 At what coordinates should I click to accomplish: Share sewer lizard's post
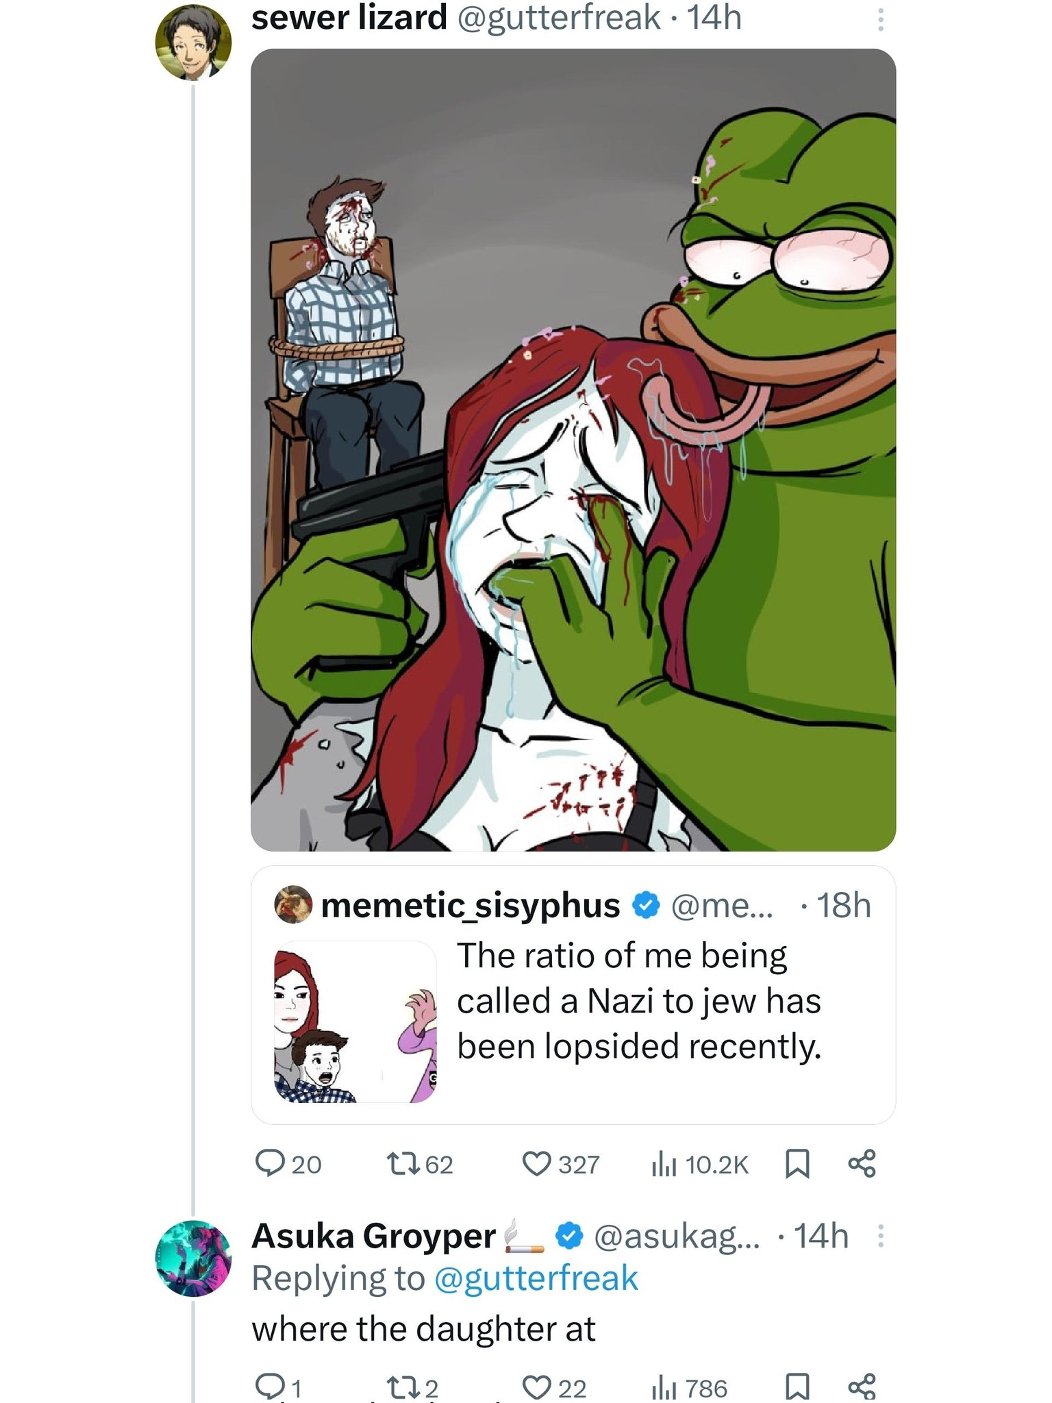point(862,1163)
